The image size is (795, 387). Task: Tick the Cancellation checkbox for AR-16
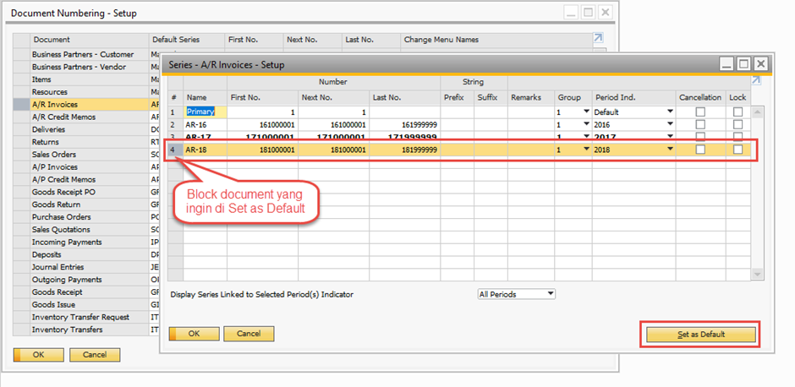click(700, 124)
